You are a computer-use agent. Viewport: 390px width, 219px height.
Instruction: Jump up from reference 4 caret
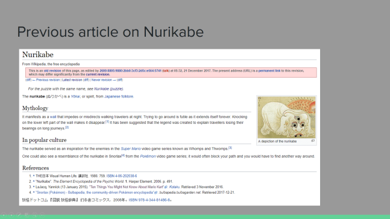[34, 193]
